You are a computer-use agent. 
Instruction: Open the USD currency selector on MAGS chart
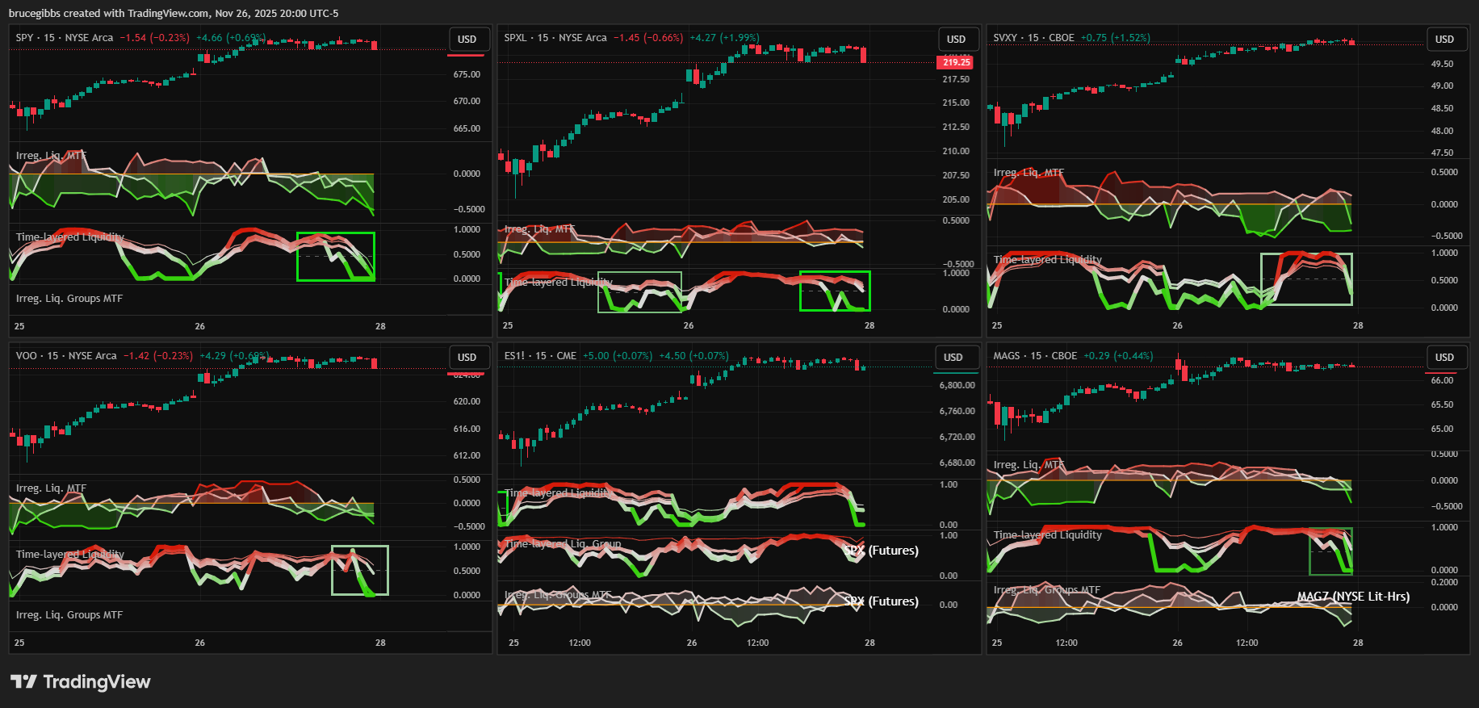tap(1444, 357)
